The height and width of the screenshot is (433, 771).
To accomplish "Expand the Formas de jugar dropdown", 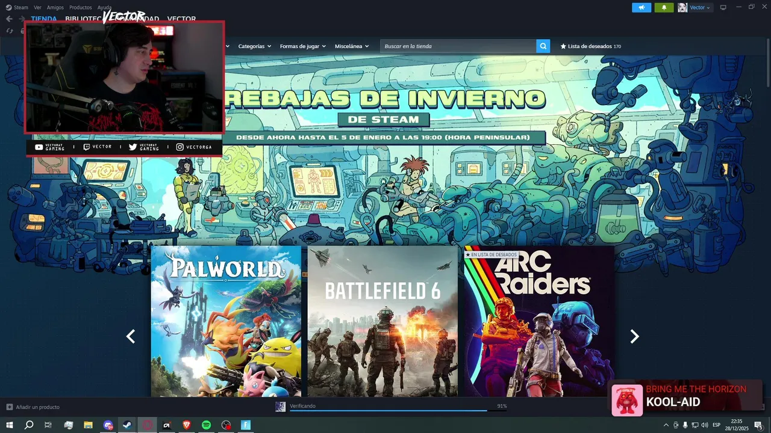I will [x=303, y=46].
